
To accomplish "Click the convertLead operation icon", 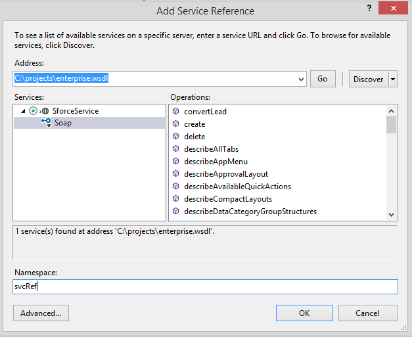I will [x=175, y=112].
